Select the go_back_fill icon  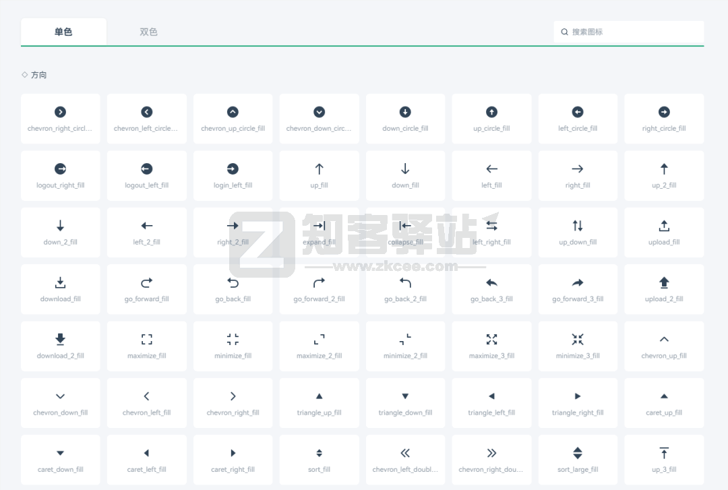233,288
